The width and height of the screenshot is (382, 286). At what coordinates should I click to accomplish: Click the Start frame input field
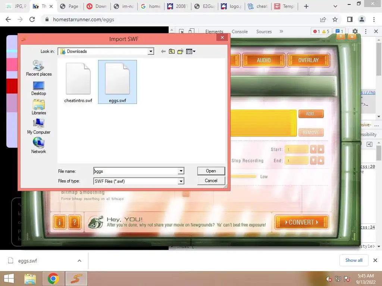pos(297,149)
